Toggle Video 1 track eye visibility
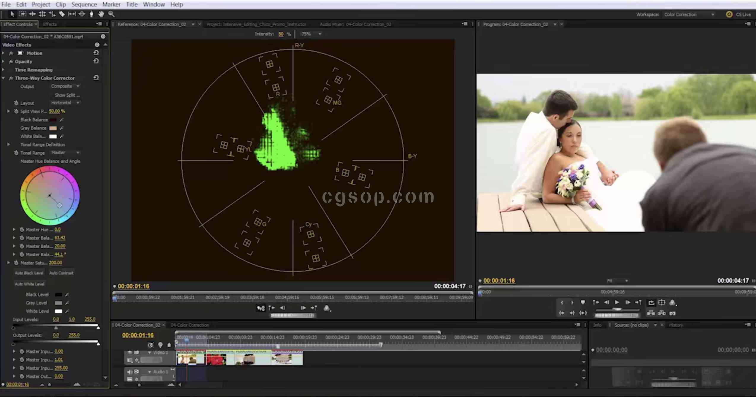This screenshot has height=397, width=756. tap(130, 352)
